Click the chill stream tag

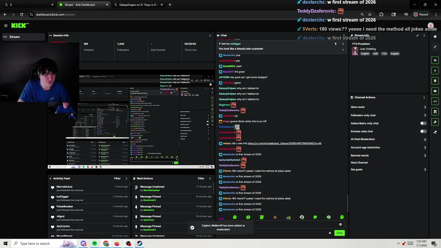[375, 54]
